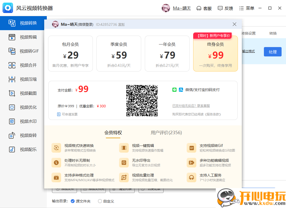
Task: Select the 视频剪辑 sidebar tool
Action: click(23, 37)
